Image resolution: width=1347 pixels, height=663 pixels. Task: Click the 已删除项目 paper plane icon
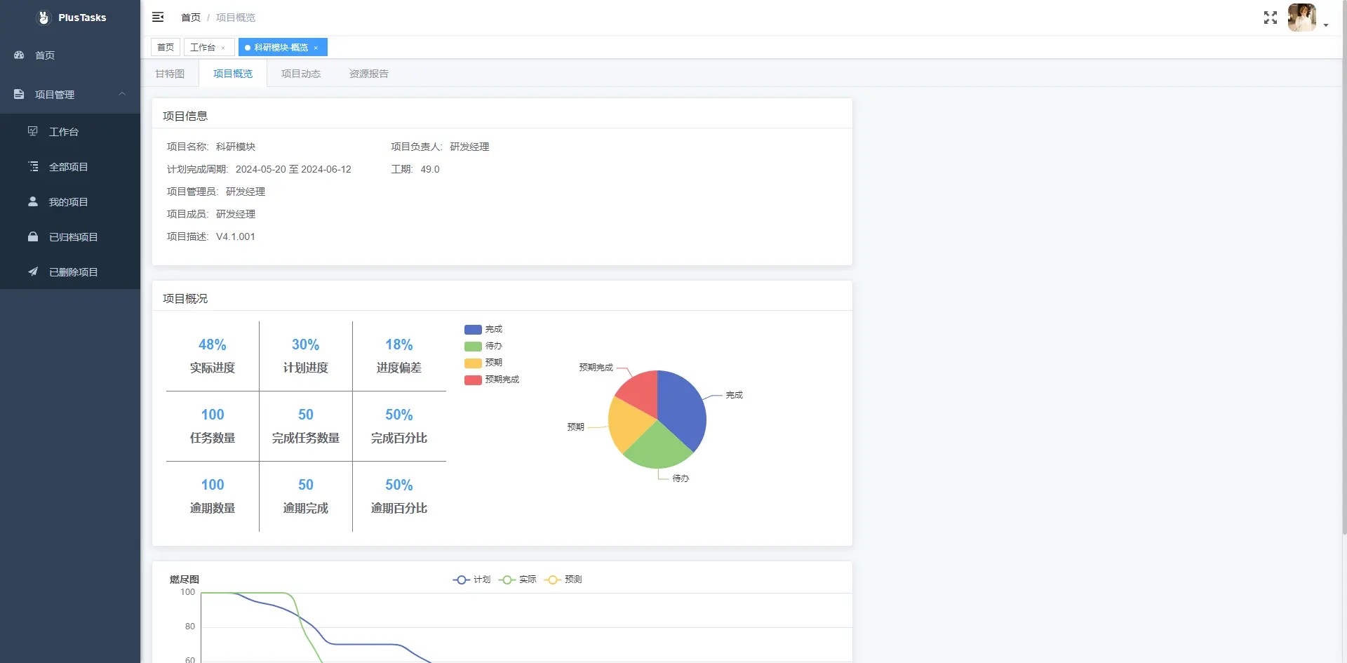click(32, 272)
